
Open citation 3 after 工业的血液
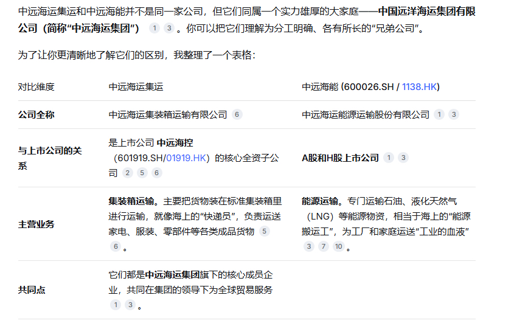coord(308,246)
